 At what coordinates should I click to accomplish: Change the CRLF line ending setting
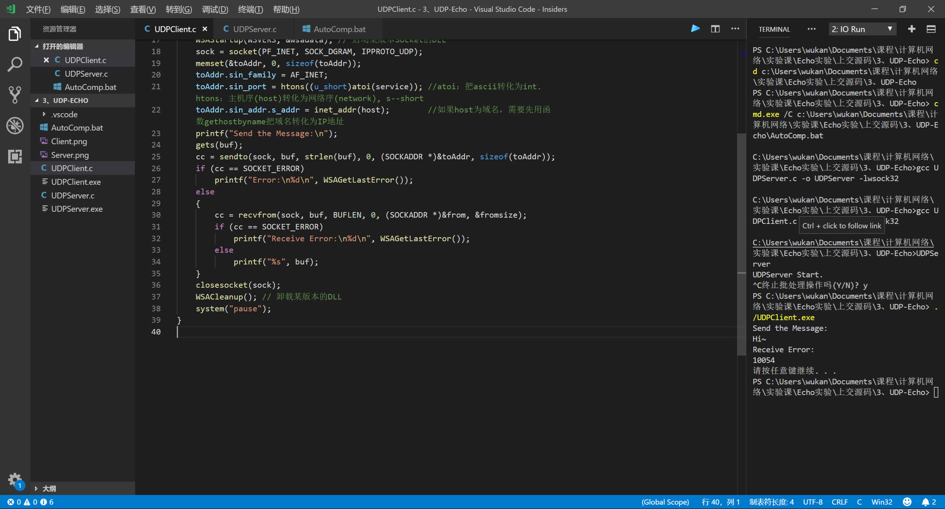839,502
